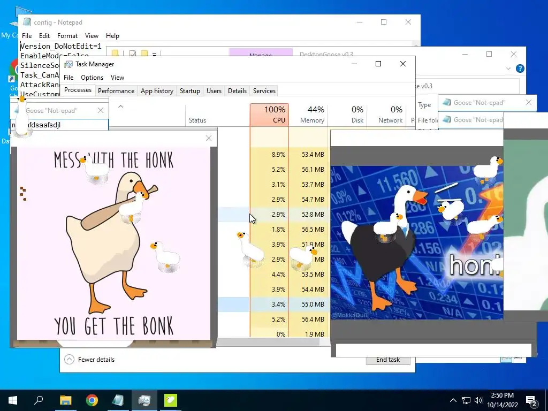
Task: Open Notepad's File menu
Action: point(27,36)
